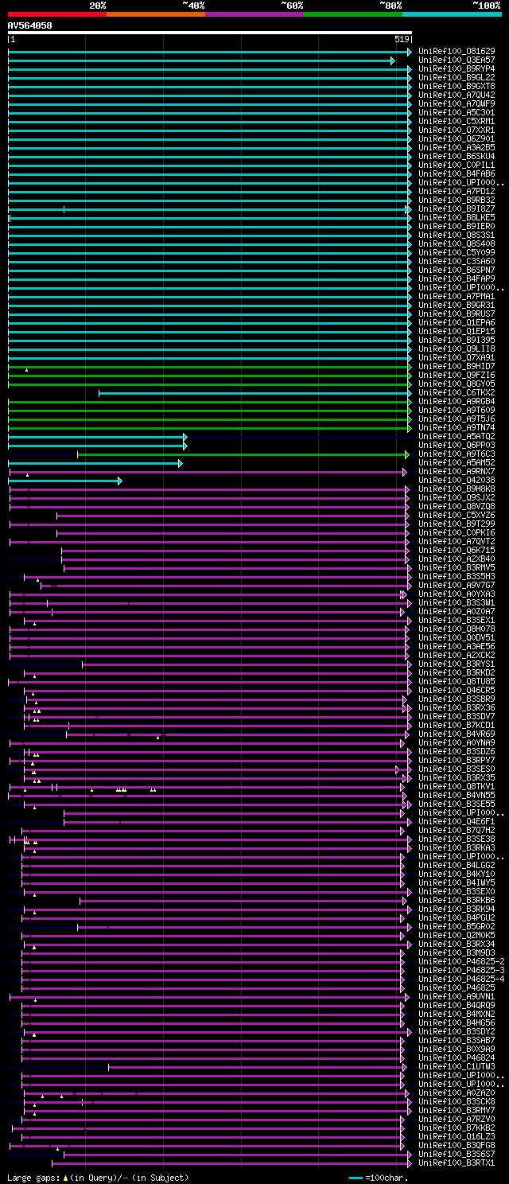Select hit label UniRef100_P46825-4
The height and width of the screenshot is (1184, 509).
(x=461, y=979)
